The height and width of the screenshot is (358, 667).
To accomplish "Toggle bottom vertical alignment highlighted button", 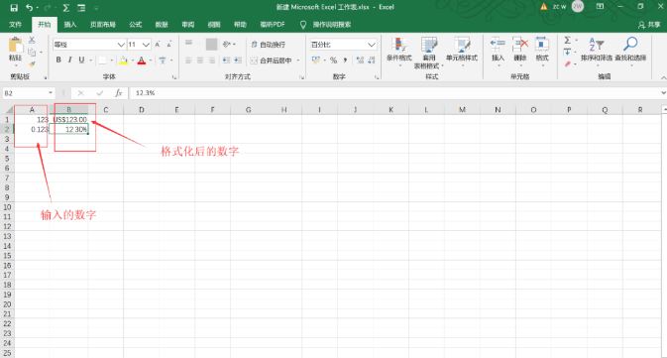I will click(x=211, y=44).
